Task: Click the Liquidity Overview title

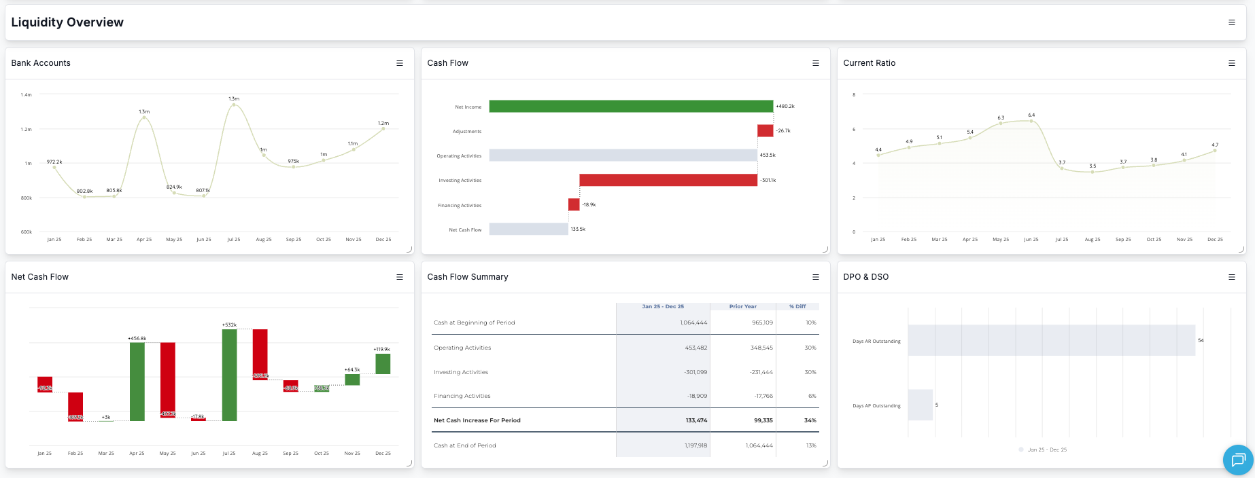Action: pyautogui.click(x=67, y=22)
